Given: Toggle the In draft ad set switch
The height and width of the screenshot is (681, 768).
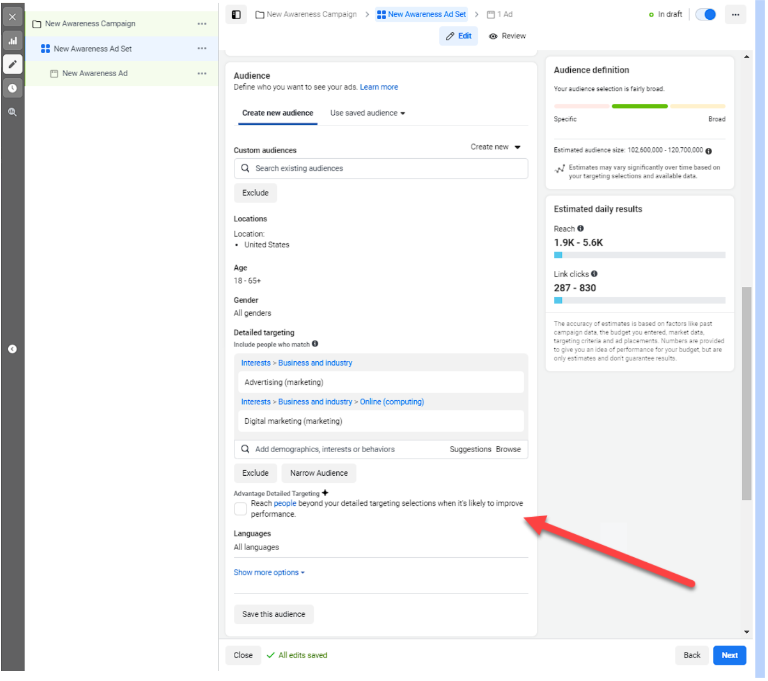Looking at the screenshot, I should (x=706, y=15).
